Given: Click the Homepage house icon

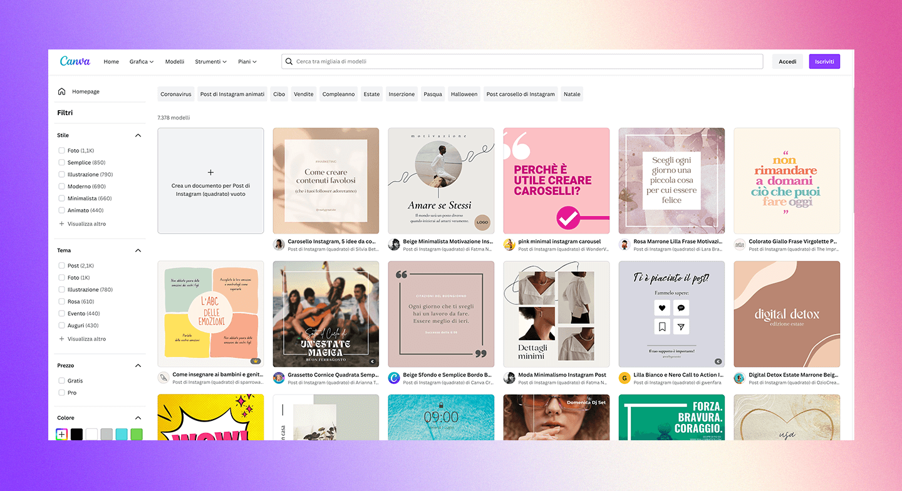Looking at the screenshot, I should [x=61, y=91].
